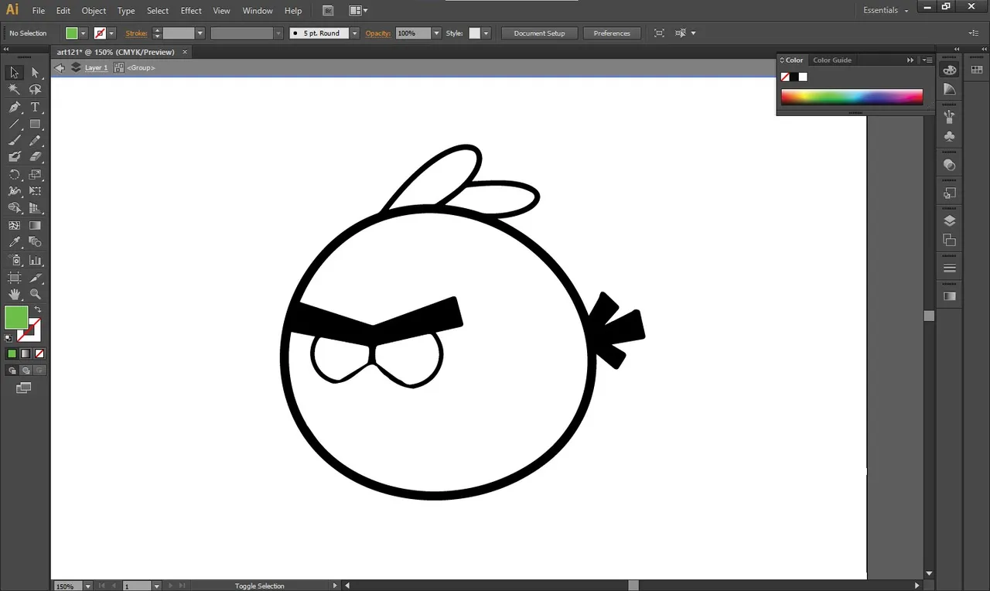This screenshot has width=990, height=591.
Task: Select the Line Segment tool
Action: 14,124
